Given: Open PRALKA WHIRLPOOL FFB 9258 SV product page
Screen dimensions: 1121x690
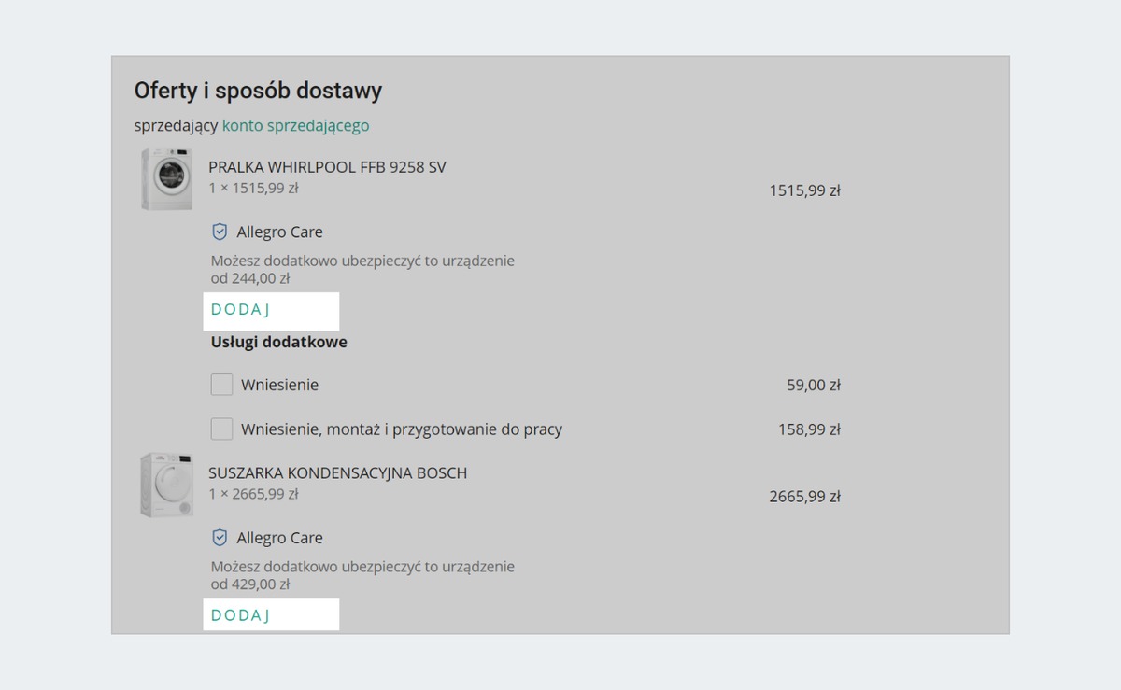Looking at the screenshot, I should 328,166.
